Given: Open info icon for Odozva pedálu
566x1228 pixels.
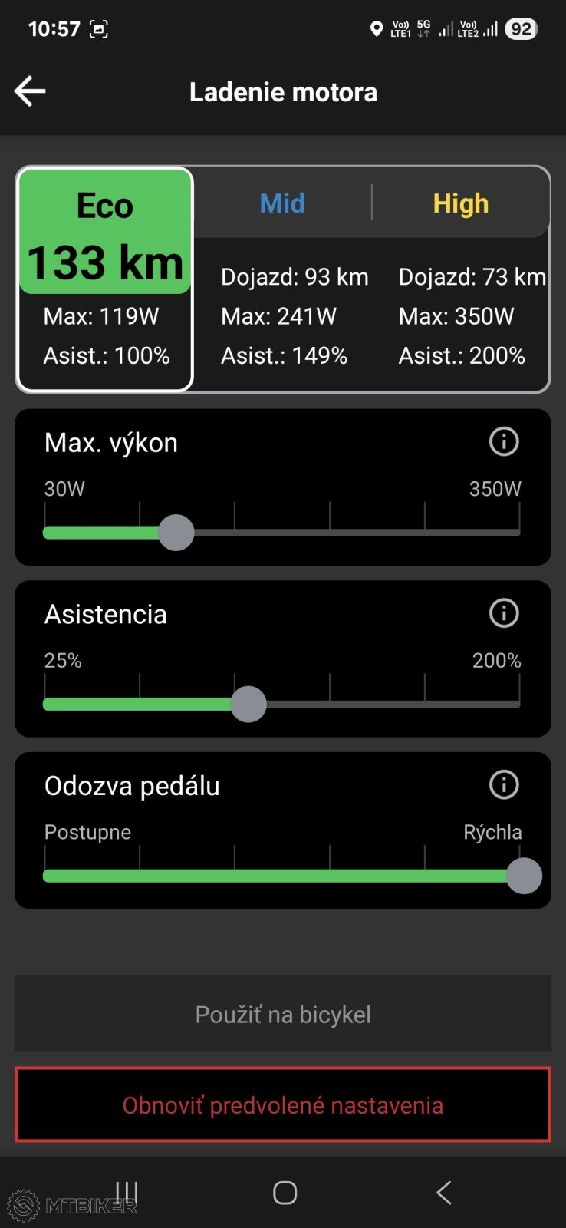Looking at the screenshot, I should [504, 784].
